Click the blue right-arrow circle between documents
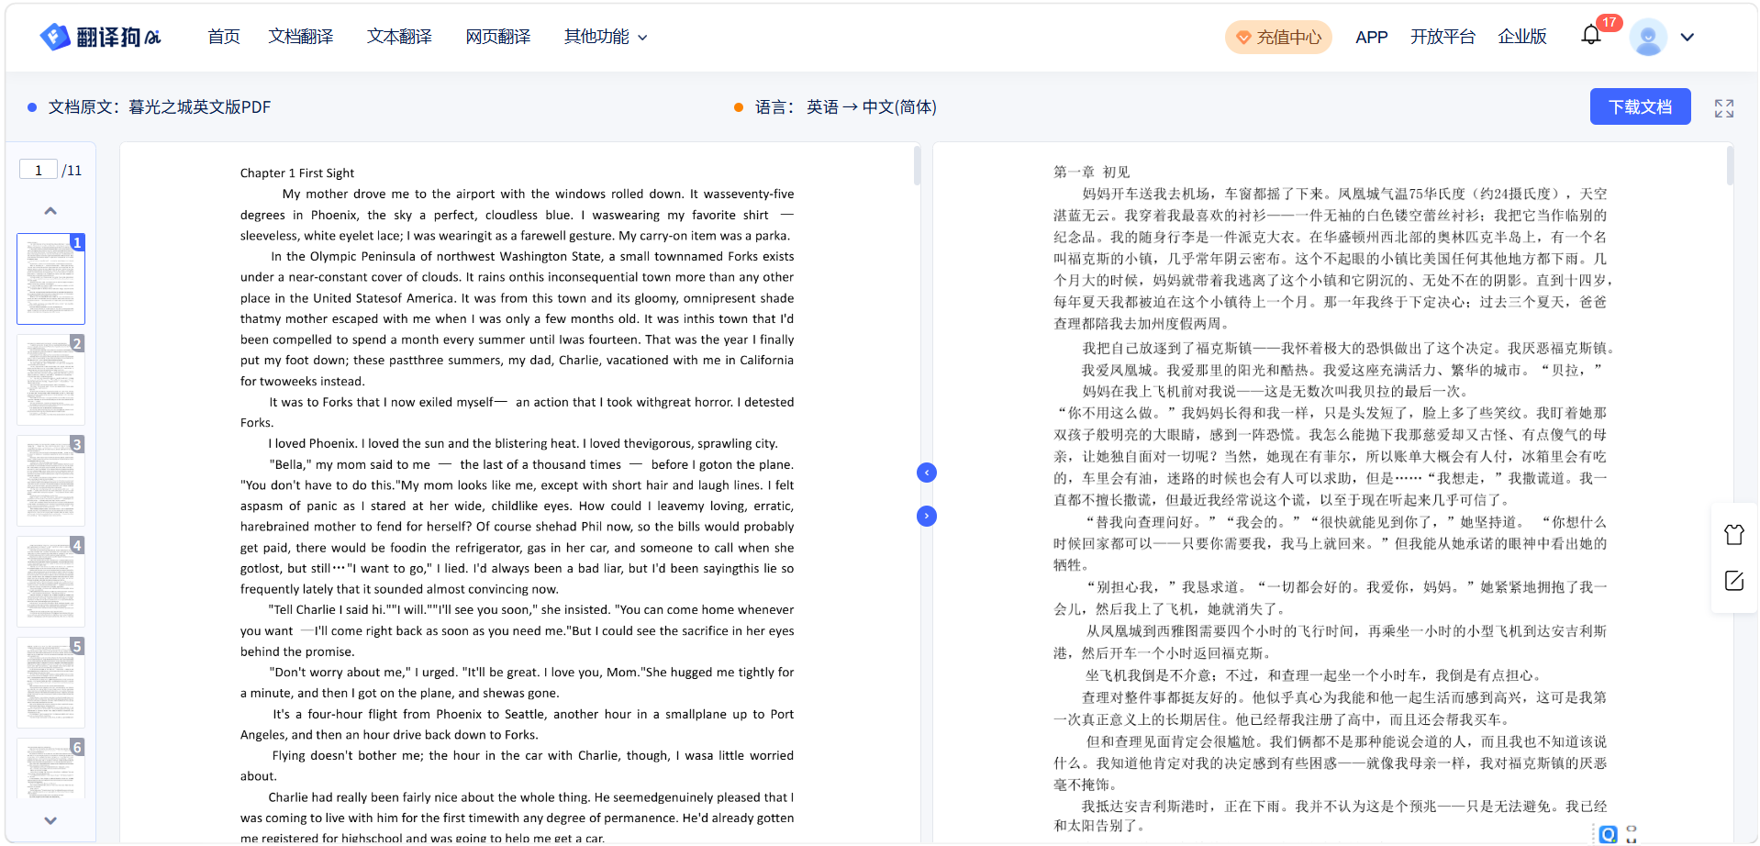The image size is (1760, 846). 927,516
